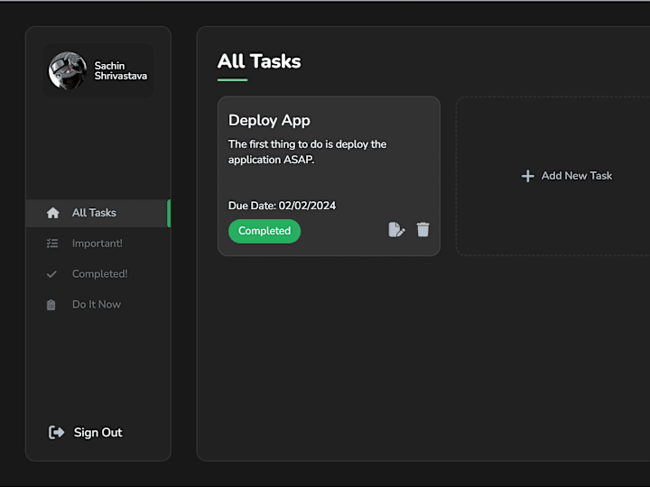Click the All Tasks page heading
650x487 pixels.
(x=259, y=61)
